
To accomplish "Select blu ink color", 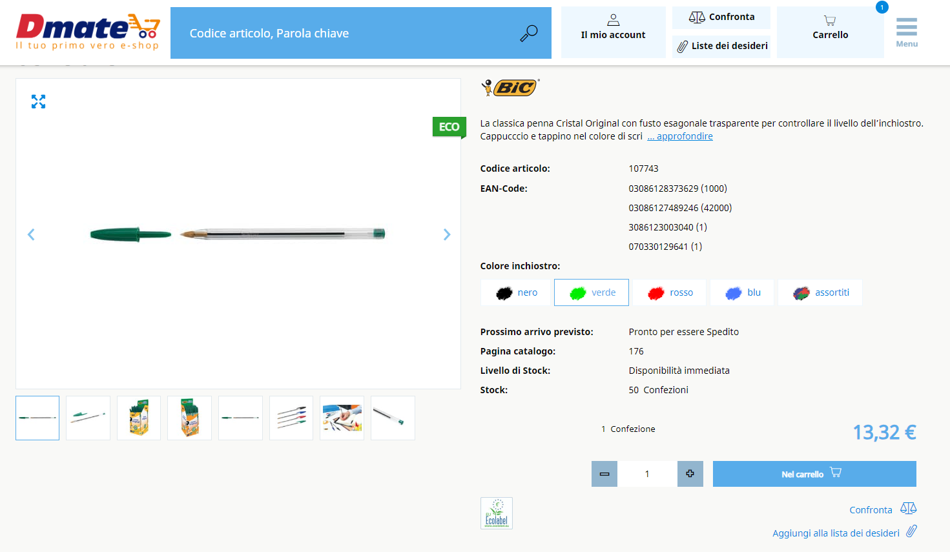I will (742, 292).
